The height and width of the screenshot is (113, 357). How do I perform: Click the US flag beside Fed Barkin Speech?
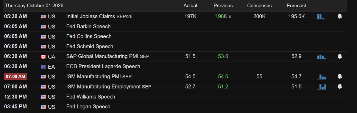click(x=43, y=27)
